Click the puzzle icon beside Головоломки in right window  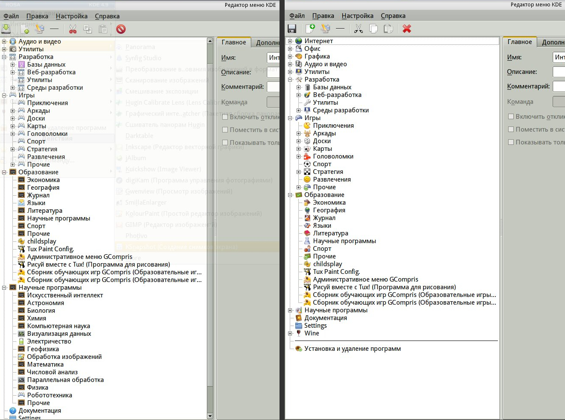pos(307,156)
